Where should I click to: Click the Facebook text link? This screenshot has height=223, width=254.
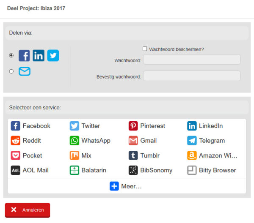click(36, 126)
